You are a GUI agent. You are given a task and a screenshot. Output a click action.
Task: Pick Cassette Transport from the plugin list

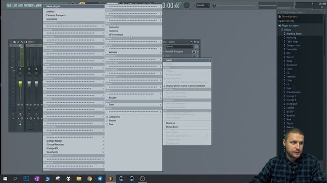point(74,15)
